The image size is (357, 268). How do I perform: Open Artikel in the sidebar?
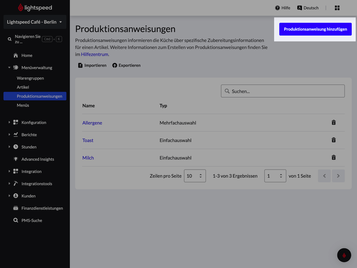[x=23, y=87]
